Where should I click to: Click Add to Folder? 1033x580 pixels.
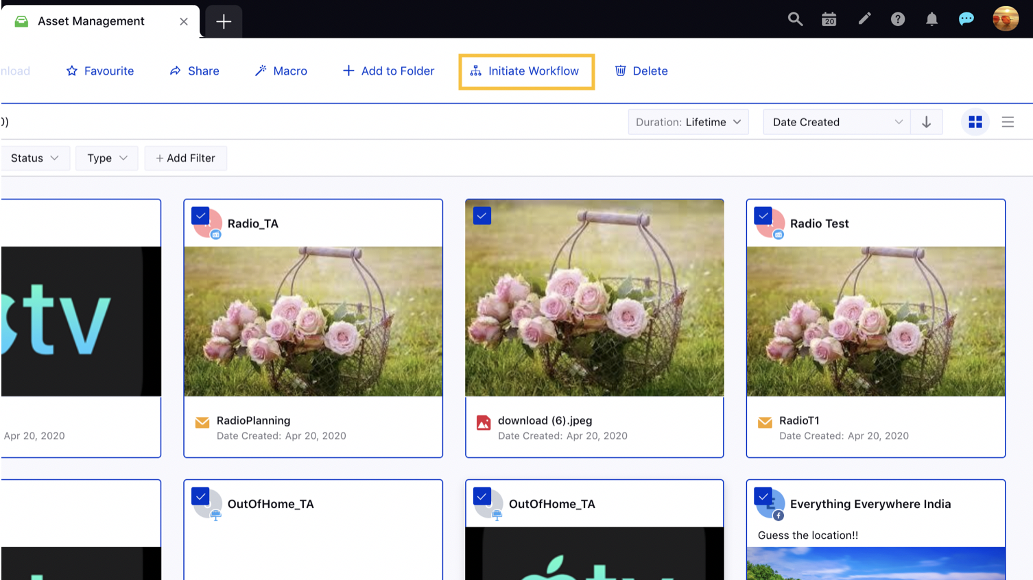pyautogui.click(x=388, y=71)
